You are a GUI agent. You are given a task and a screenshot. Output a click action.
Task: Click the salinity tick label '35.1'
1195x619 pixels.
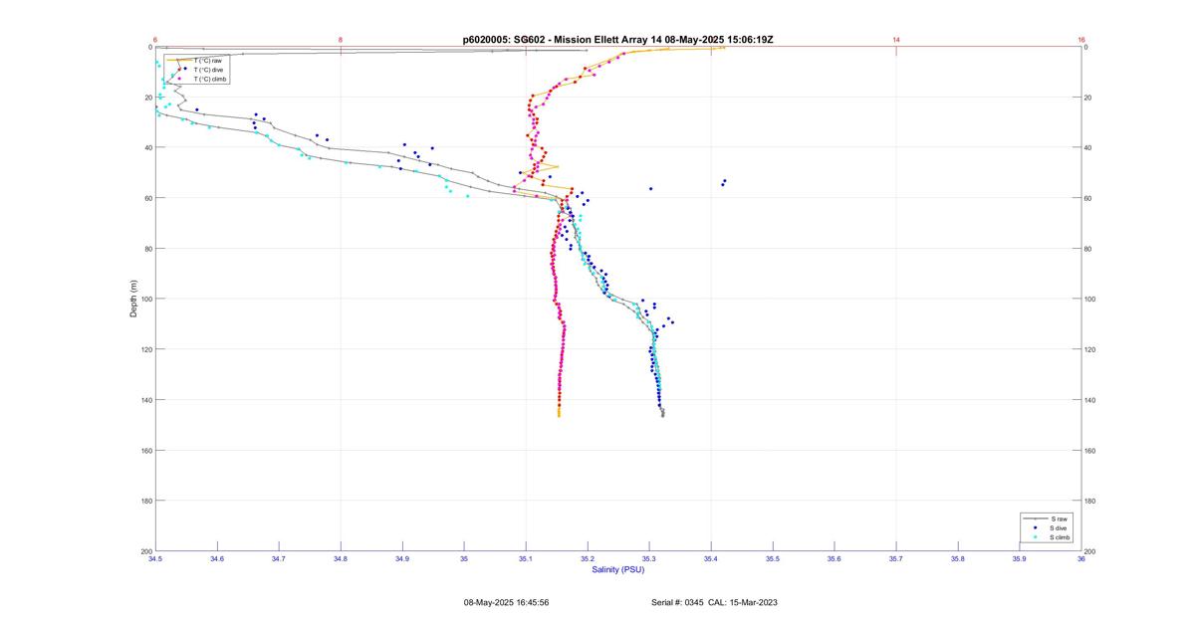tap(526, 559)
